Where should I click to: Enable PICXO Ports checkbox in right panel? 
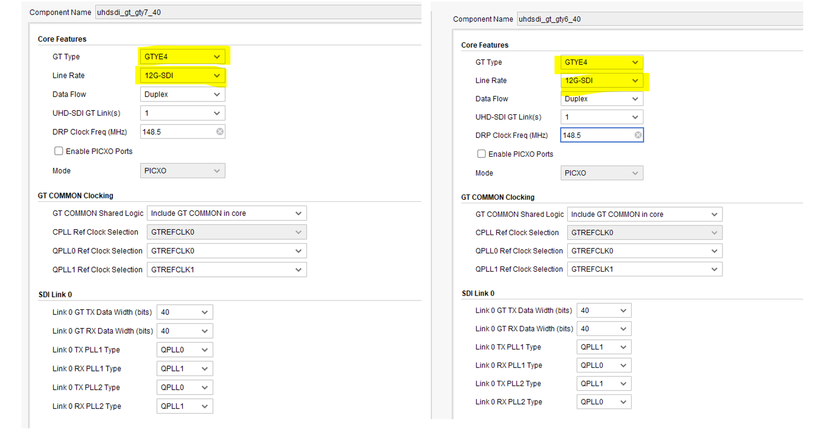coord(482,154)
